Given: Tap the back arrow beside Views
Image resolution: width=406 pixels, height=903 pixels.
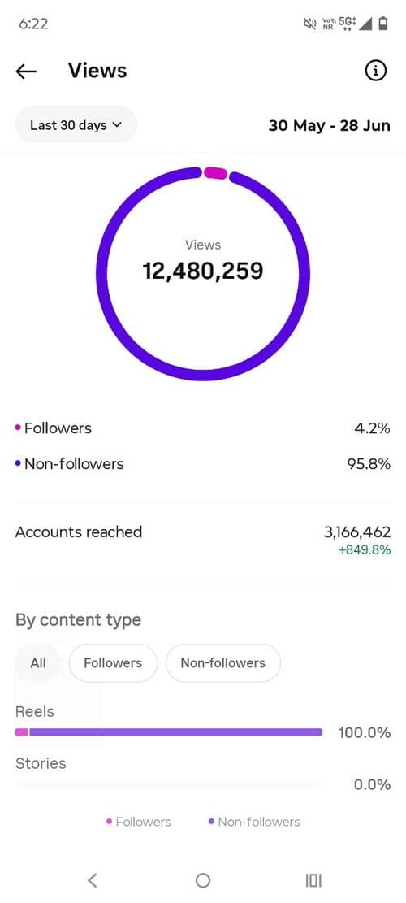Looking at the screenshot, I should (x=26, y=72).
